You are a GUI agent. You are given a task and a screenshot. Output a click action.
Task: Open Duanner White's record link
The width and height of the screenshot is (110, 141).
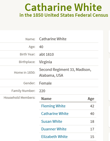(x=54, y=129)
